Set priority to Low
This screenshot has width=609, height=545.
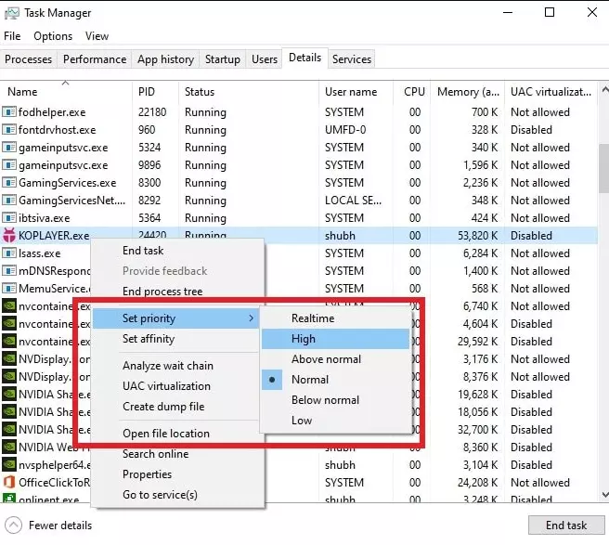coord(336,421)
